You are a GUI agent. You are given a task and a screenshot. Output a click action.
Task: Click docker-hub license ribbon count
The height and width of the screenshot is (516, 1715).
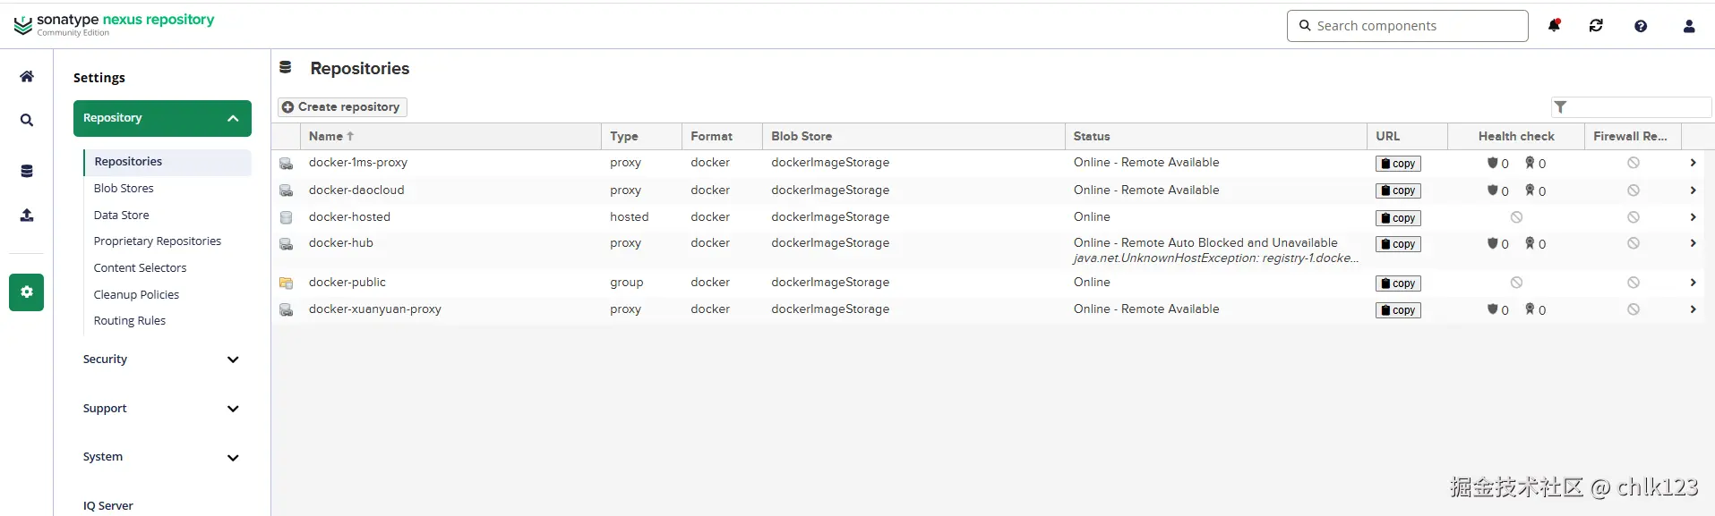tap(1536, 243)
